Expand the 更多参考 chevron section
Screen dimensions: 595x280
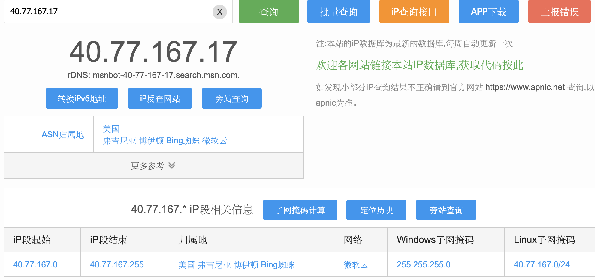coord(153,165)
